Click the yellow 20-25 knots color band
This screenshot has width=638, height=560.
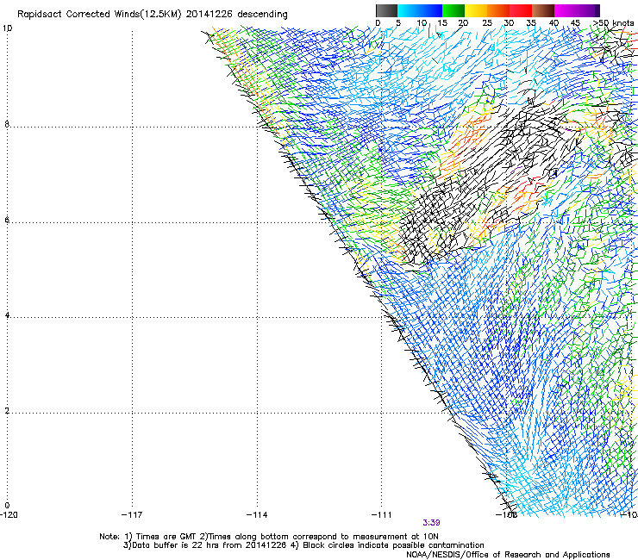476,10
